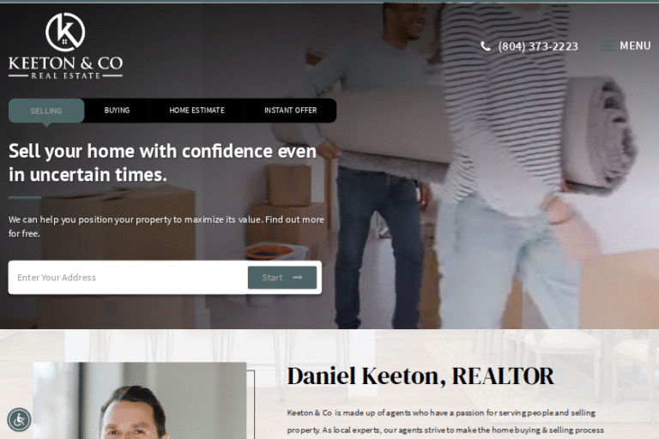This screenshot has width=659, height=439.
Task: Open the accessibility wheelchair icon
Action: click(x=19, y=419)
